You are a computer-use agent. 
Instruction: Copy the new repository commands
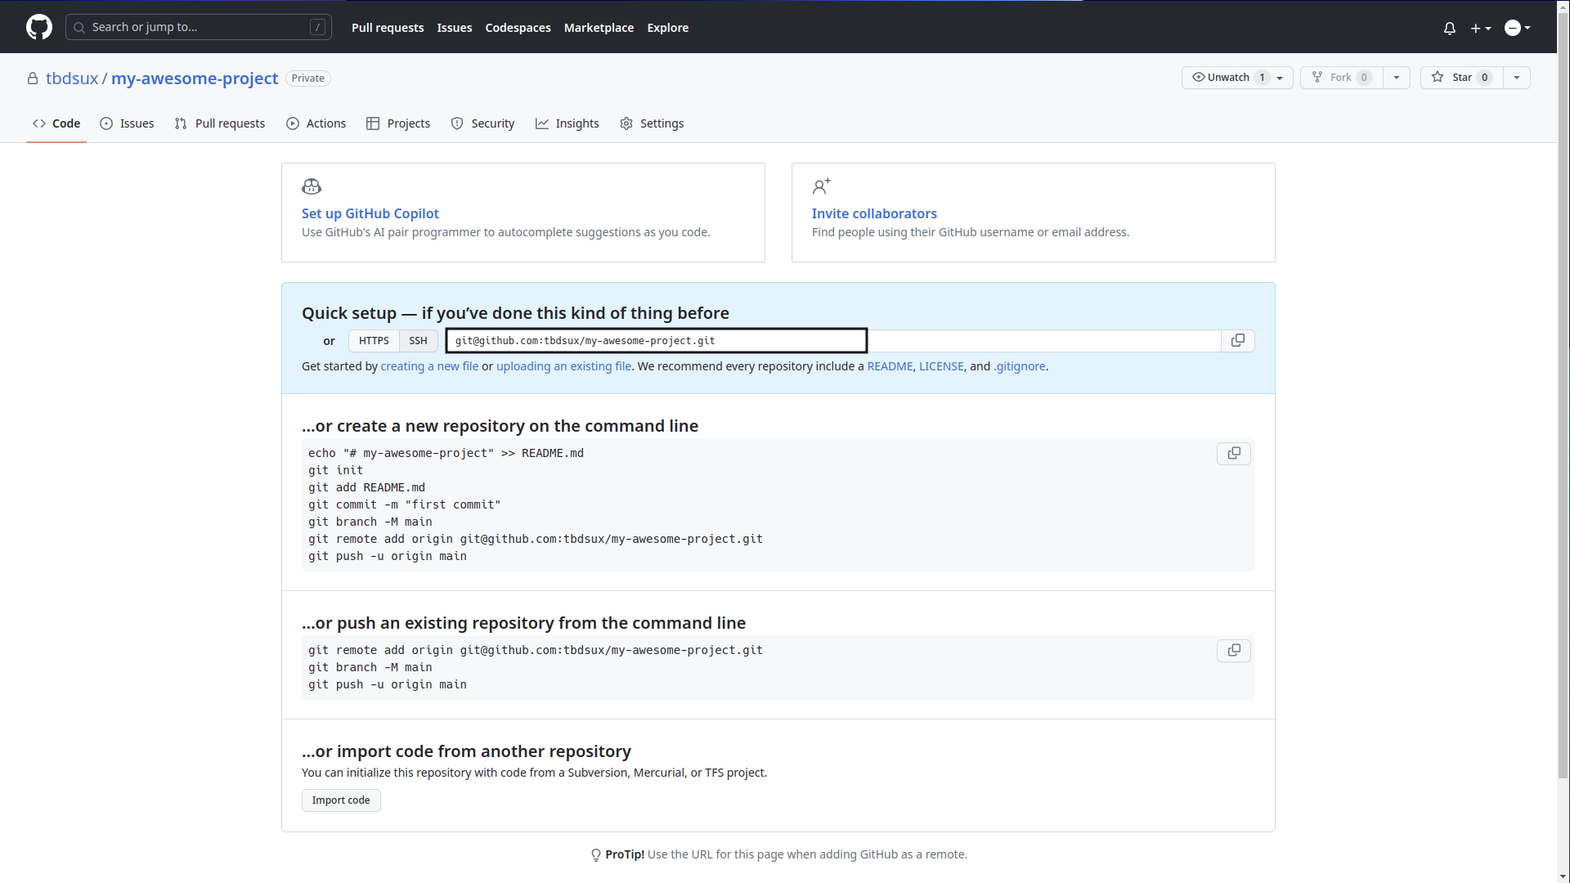(x=1234, y=454)
